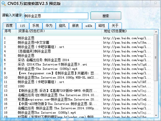Select row 9 www.fangquaner.com entry
Viewport: 161px width, 121px height.
[x=58, y=73]
